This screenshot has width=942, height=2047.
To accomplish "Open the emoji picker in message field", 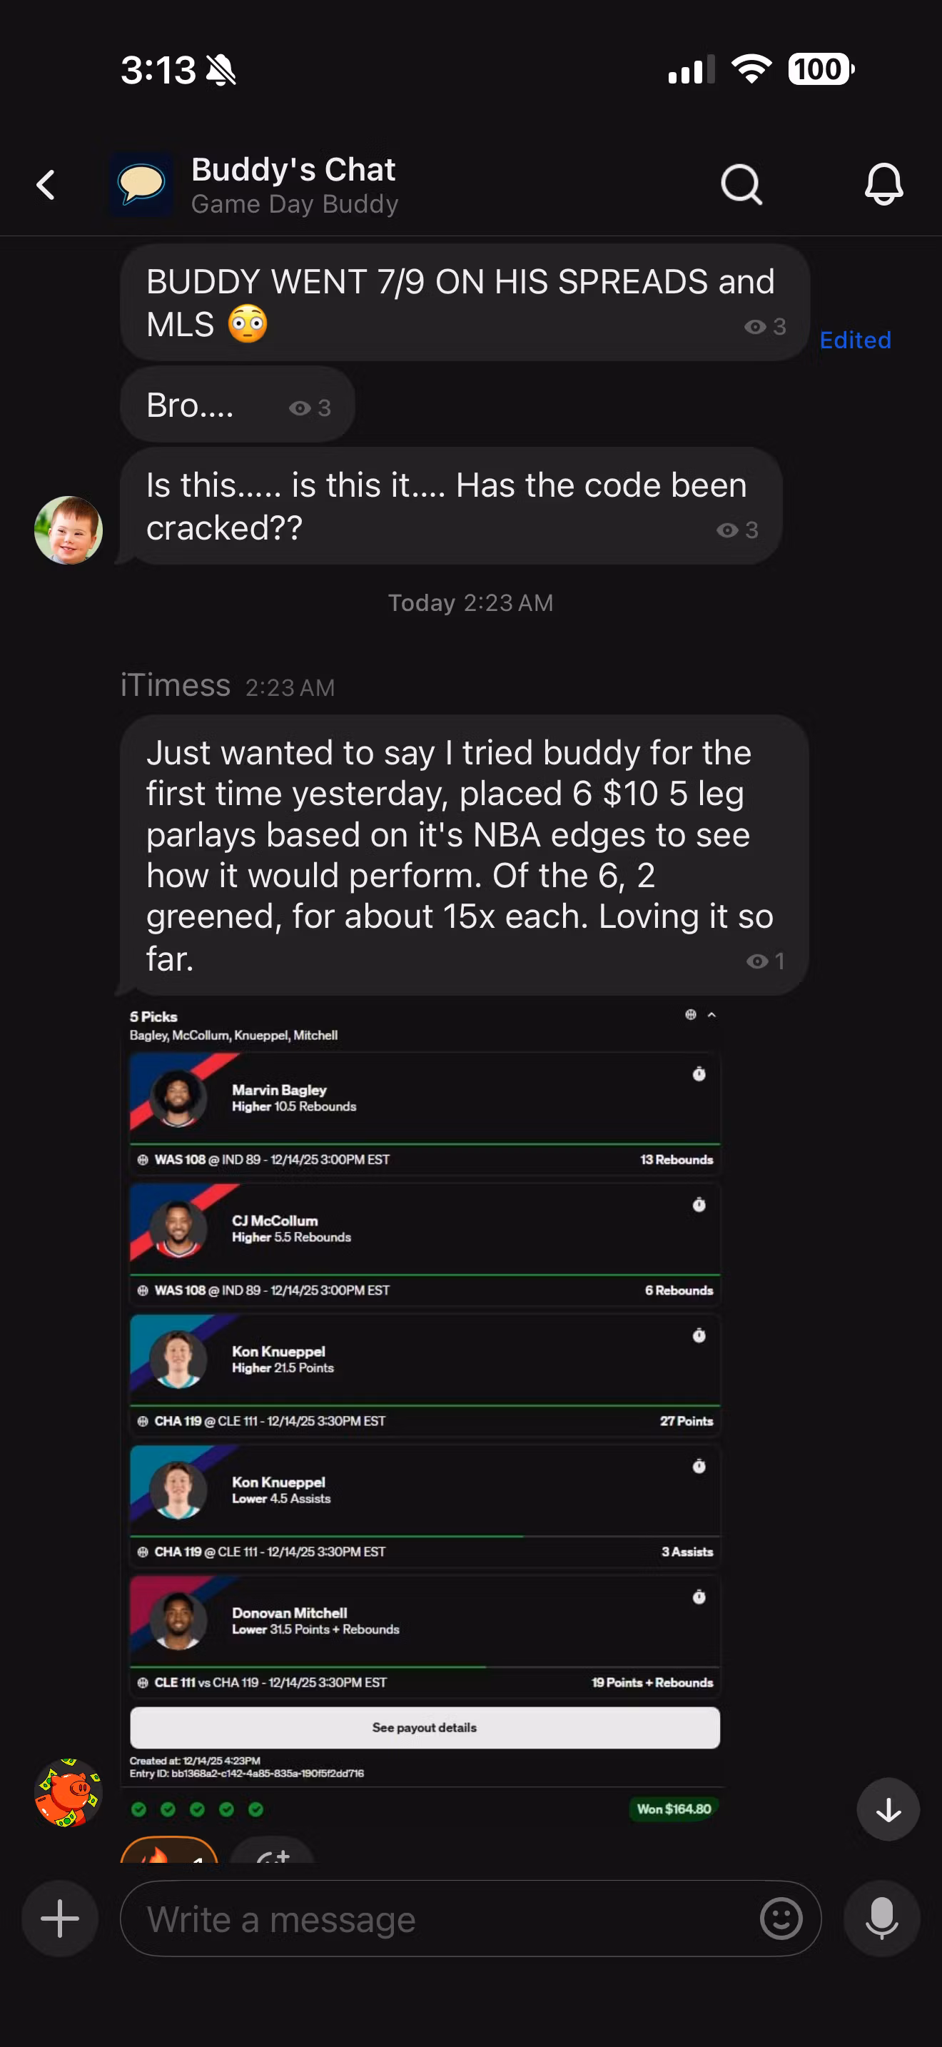I will [x=781, y=1919].
